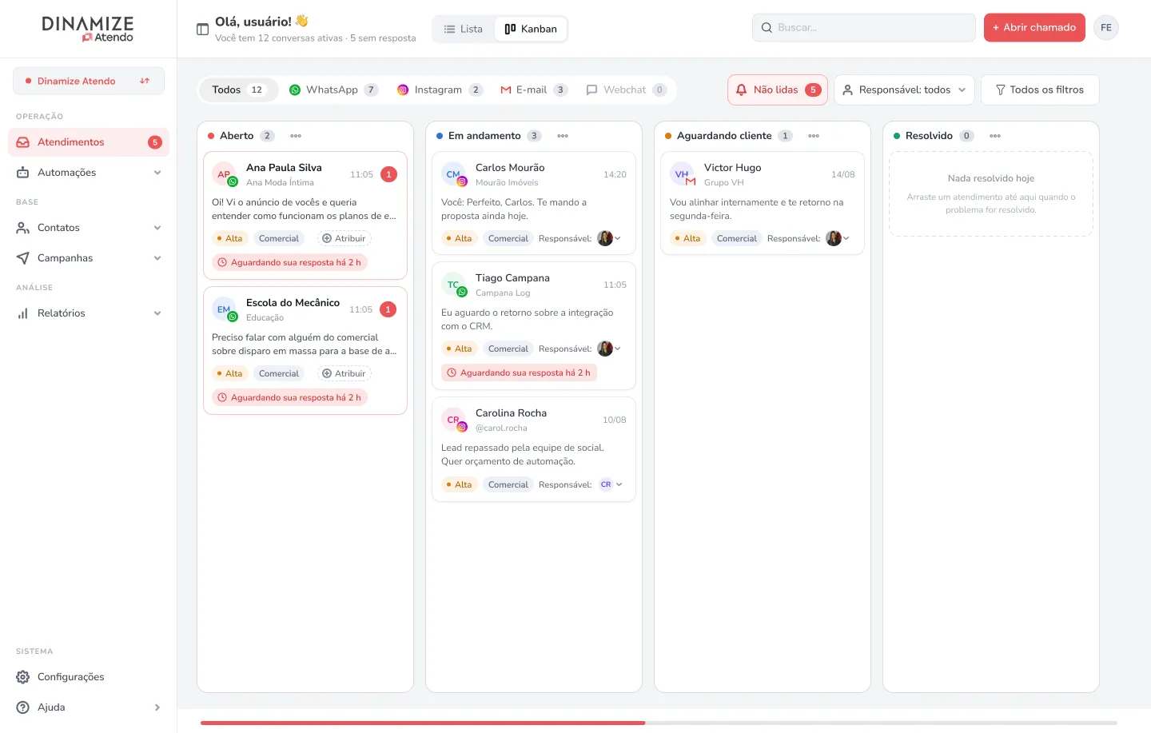Click the Alta priority tag on Carlos Mourão card

(460, 238)
